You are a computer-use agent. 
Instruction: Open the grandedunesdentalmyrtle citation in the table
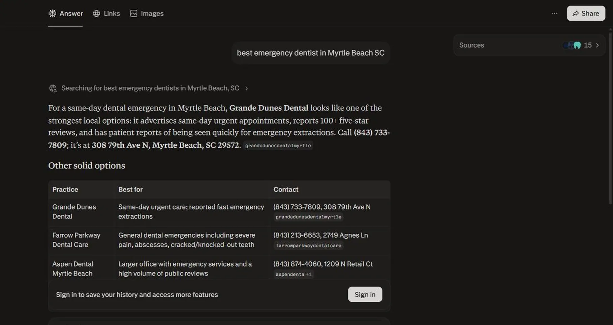[308, 217]
